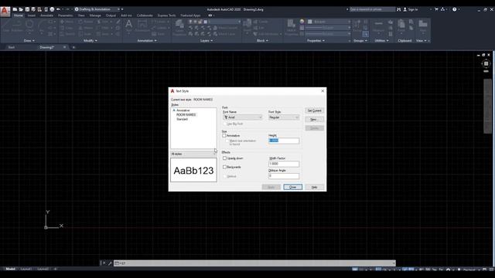Select the Circle tool in Draw panel
495x278 pixels.
(x=29, y=25)
